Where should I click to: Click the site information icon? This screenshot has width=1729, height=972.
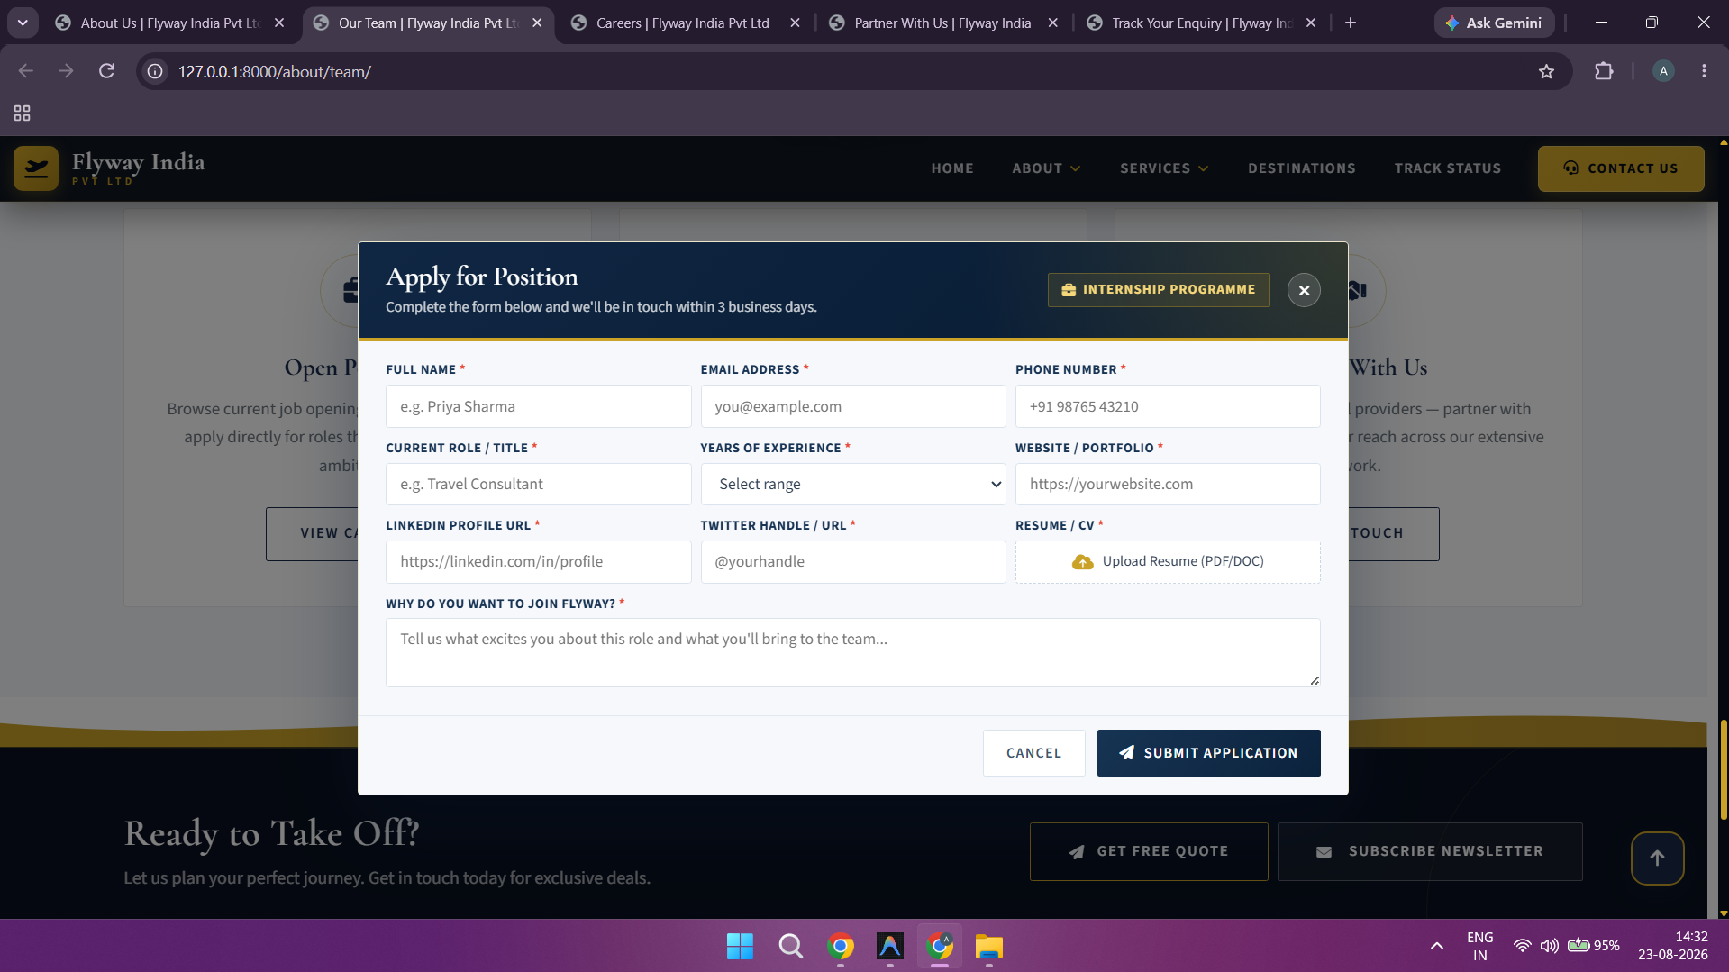[155, 71]
